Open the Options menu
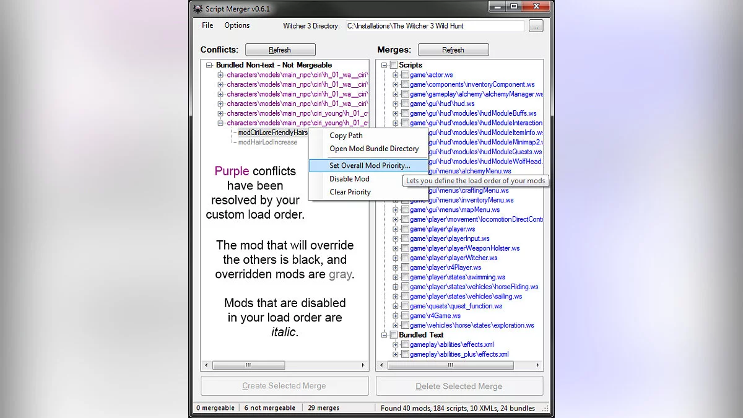 pos(237,25)
